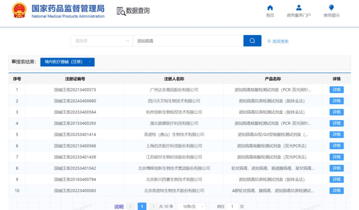This screenshot has width=359, height=210.
Task: Select page number 1
Action: click(142, 206)
